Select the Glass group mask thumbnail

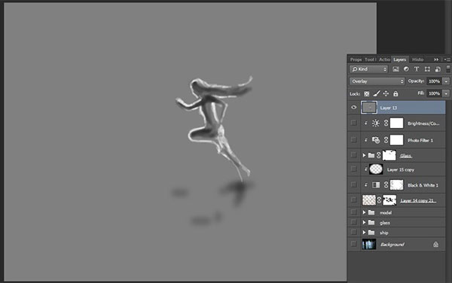(389, 156)
